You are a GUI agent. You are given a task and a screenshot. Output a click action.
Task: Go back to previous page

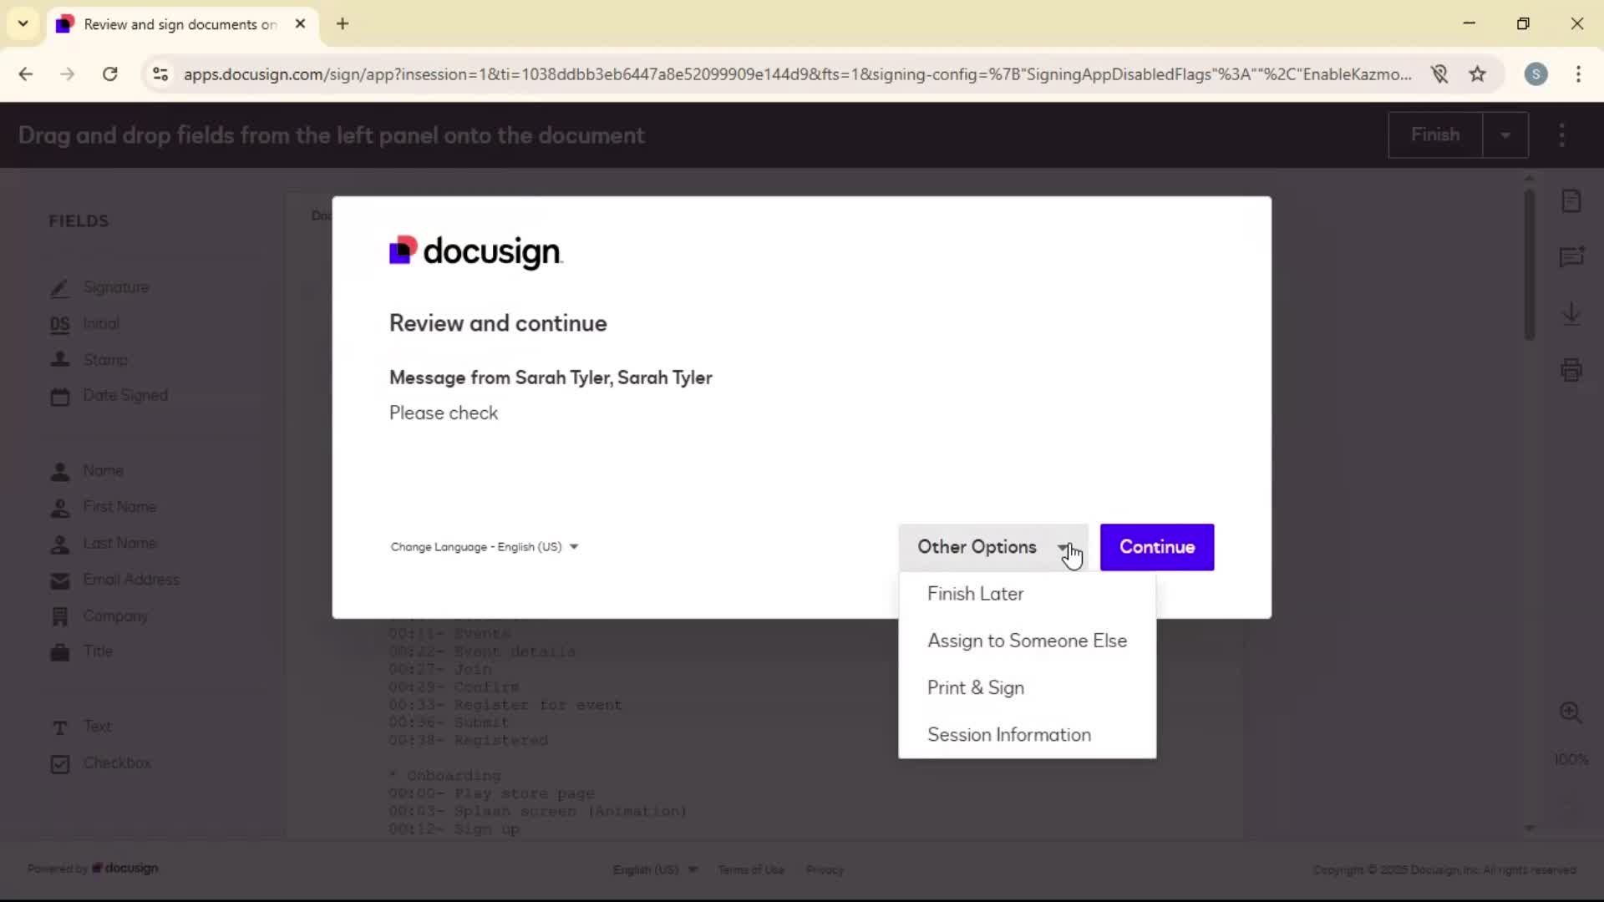[x=26, y=74]
